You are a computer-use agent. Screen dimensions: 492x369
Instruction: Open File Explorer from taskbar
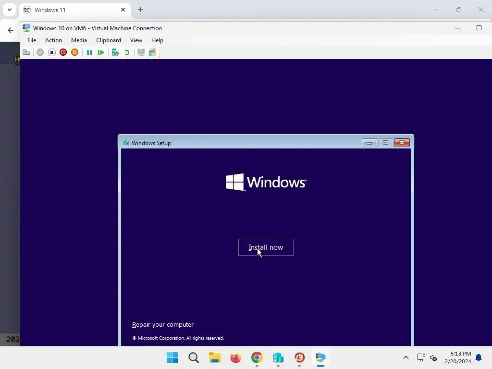[215, 357]
